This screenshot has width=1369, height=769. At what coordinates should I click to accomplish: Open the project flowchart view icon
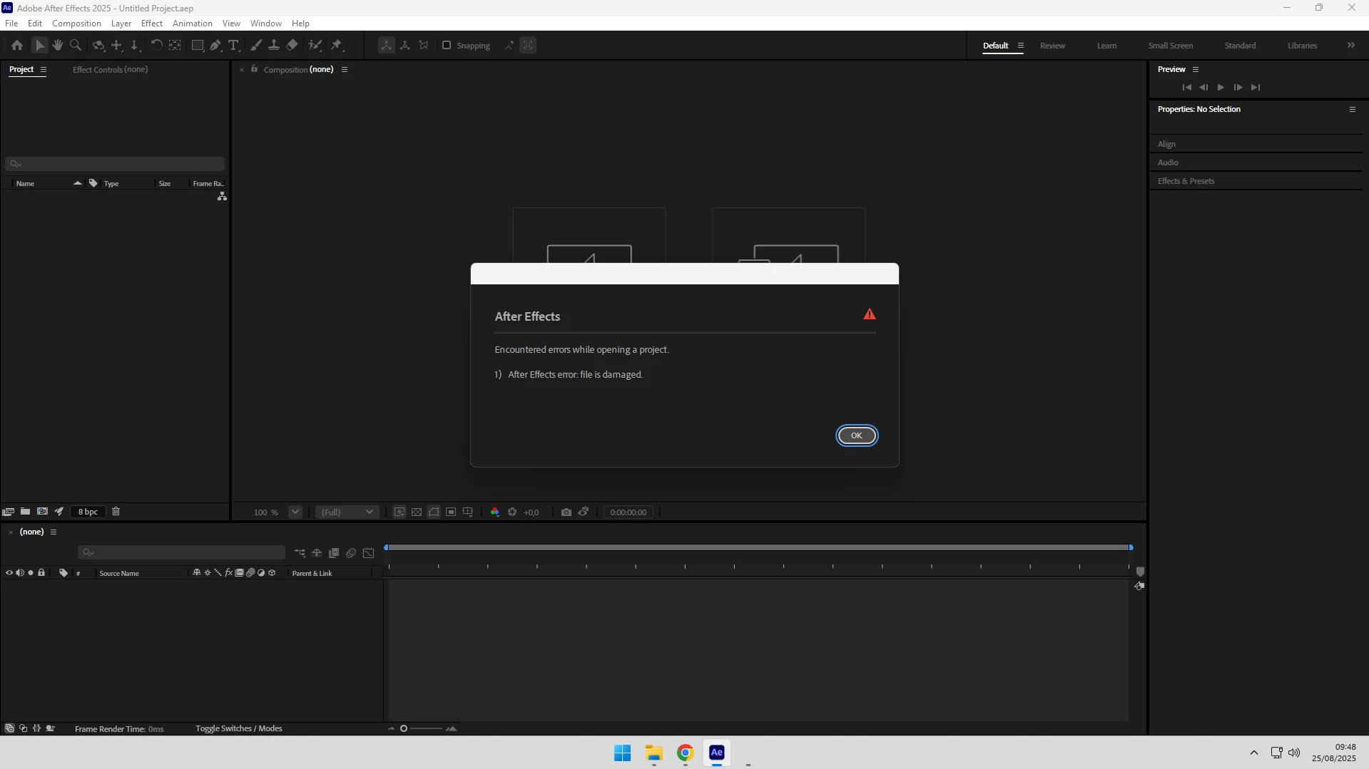click(222, 196)
